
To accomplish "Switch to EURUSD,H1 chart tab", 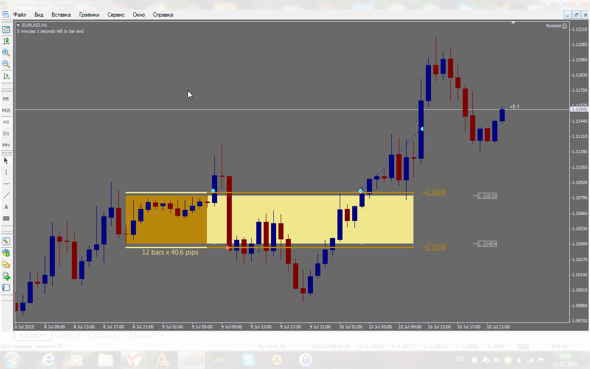I will tap(32, 336).
